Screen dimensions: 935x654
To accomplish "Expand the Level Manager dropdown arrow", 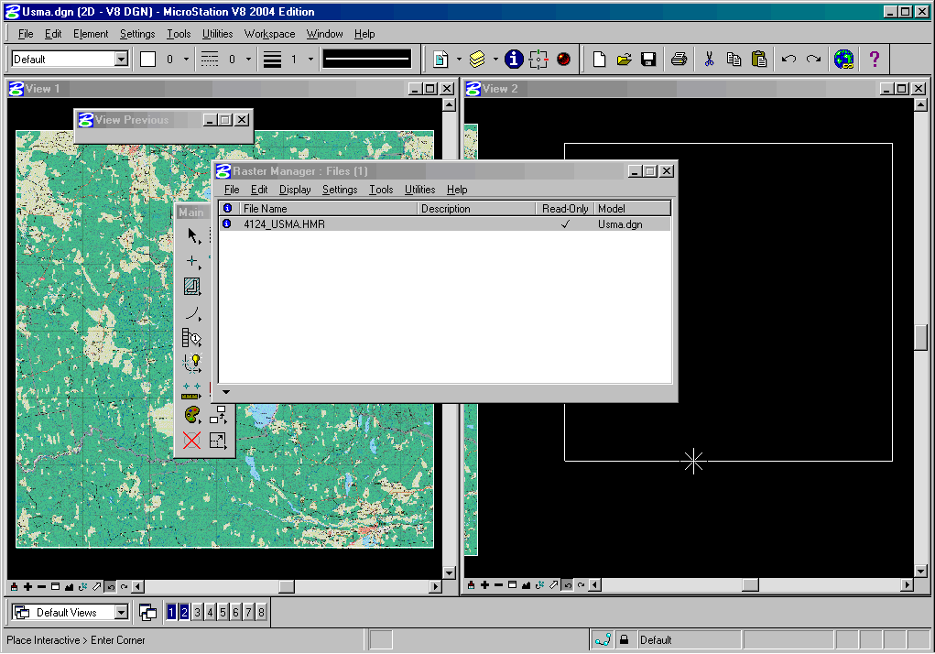I will click(495, 59).
